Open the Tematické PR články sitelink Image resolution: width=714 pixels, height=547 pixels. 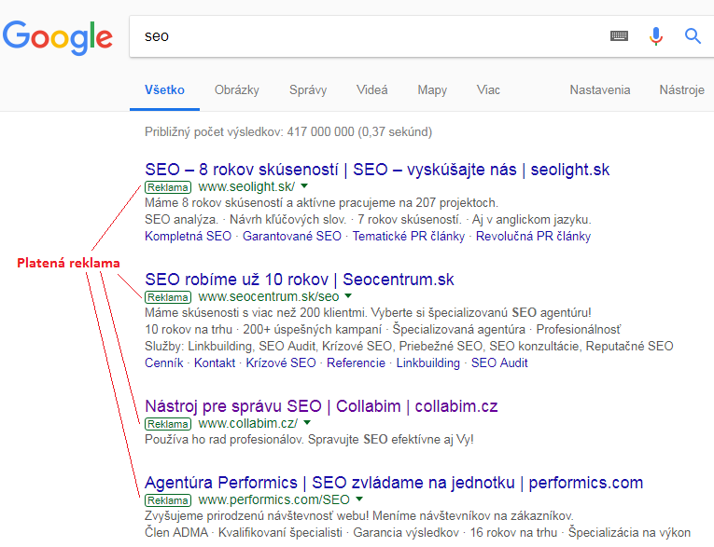click(409, 236)
